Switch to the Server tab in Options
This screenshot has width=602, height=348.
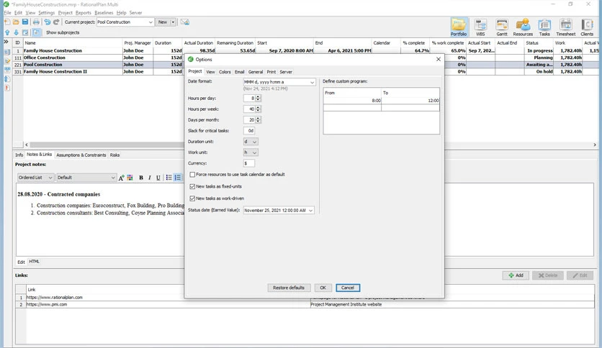click(x=286, y=72)
